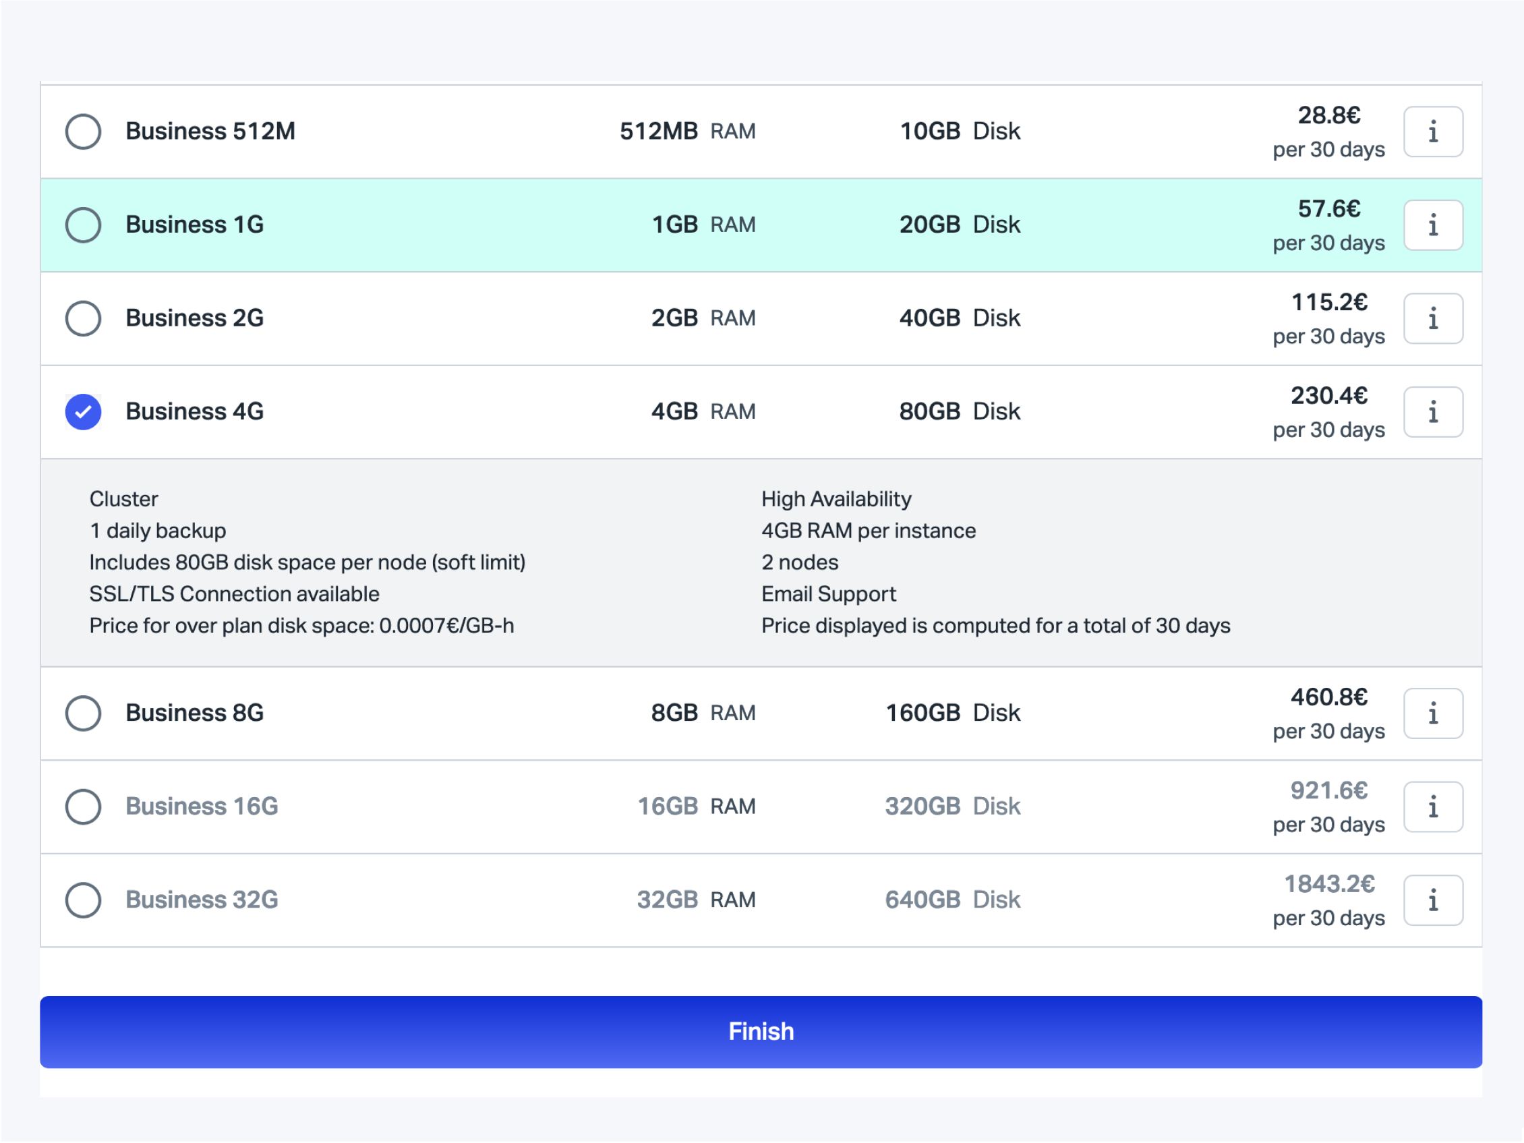Click the Business 1G plan name

click(194, 225)
